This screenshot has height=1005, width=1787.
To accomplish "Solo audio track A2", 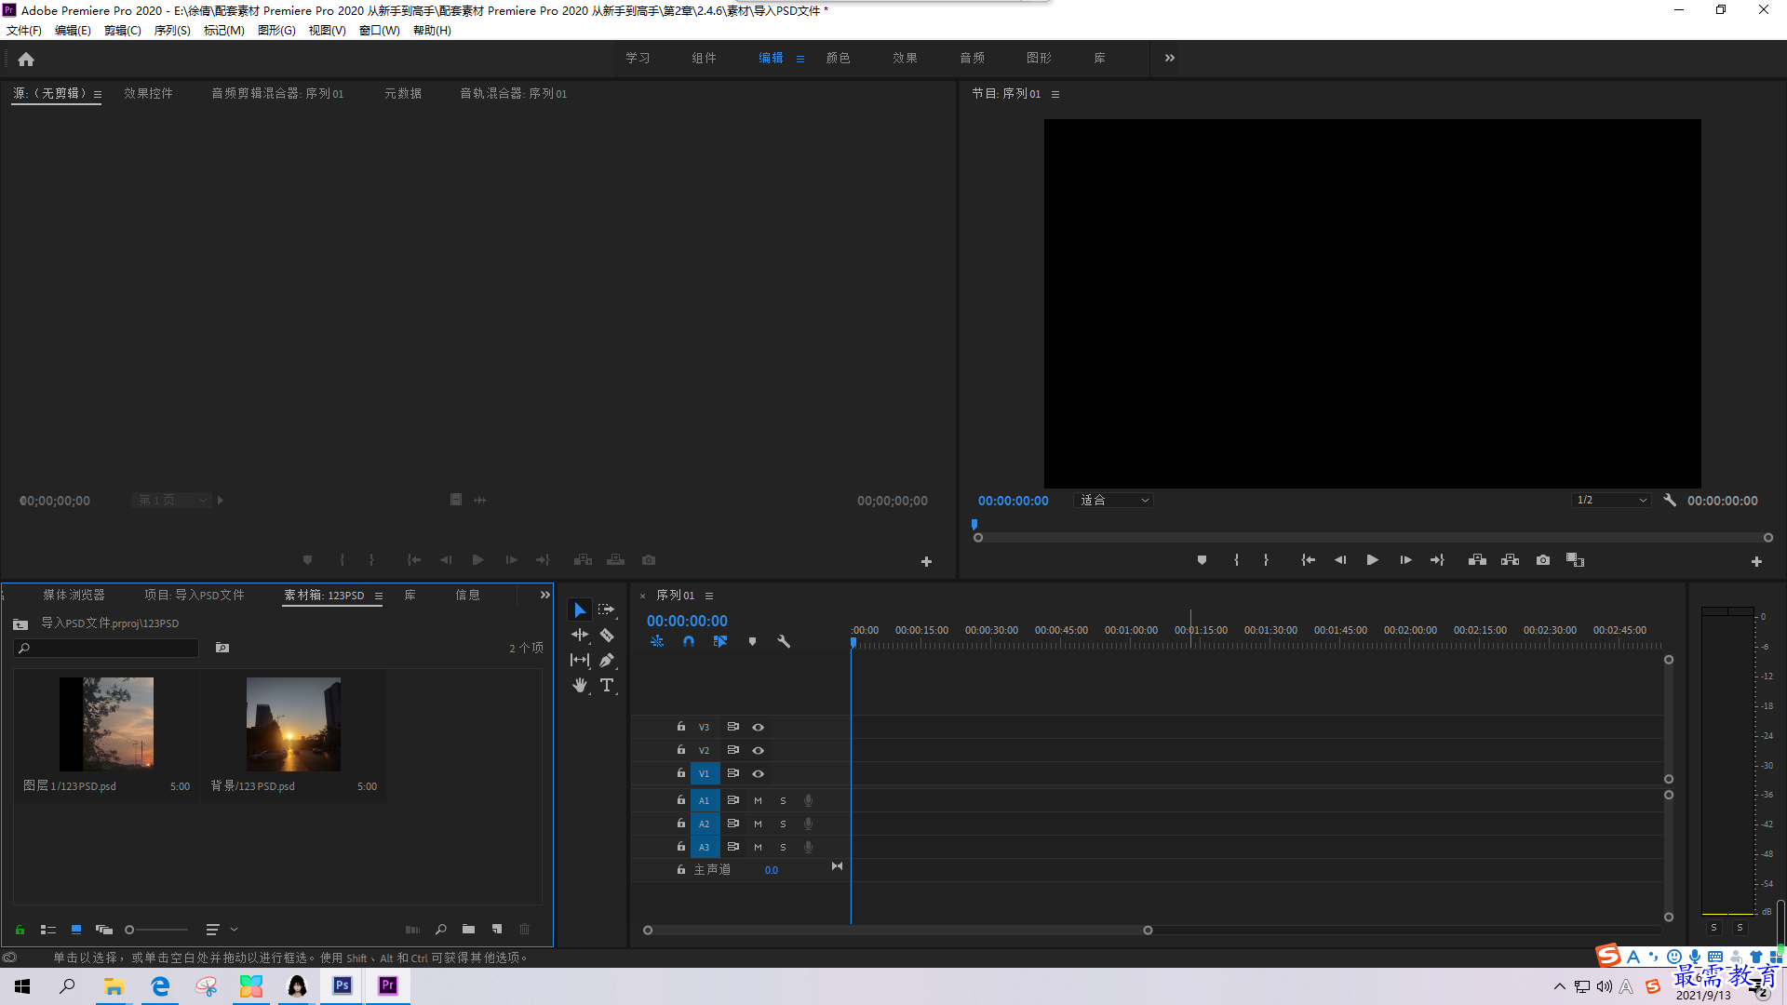I will click(783, 824).
